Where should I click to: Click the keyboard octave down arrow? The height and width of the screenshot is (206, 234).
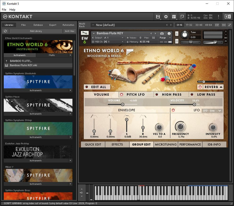pyautogui.click(x=82, y=196)
